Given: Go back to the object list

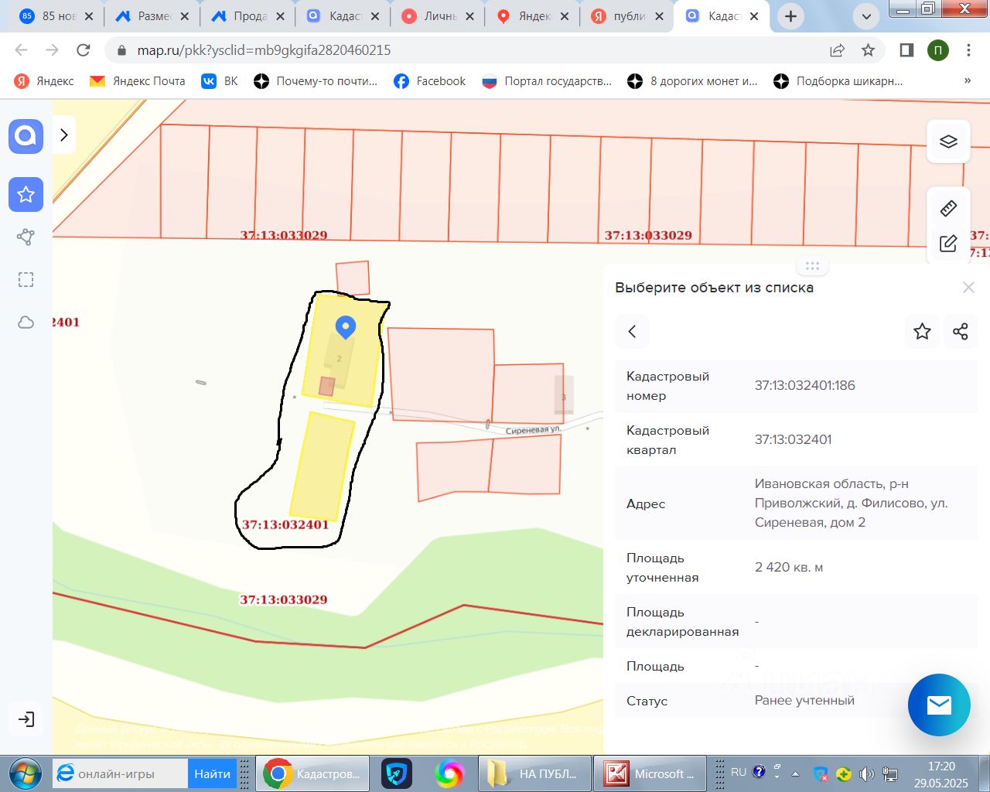Looking at the screenshot, I should 632,332.
